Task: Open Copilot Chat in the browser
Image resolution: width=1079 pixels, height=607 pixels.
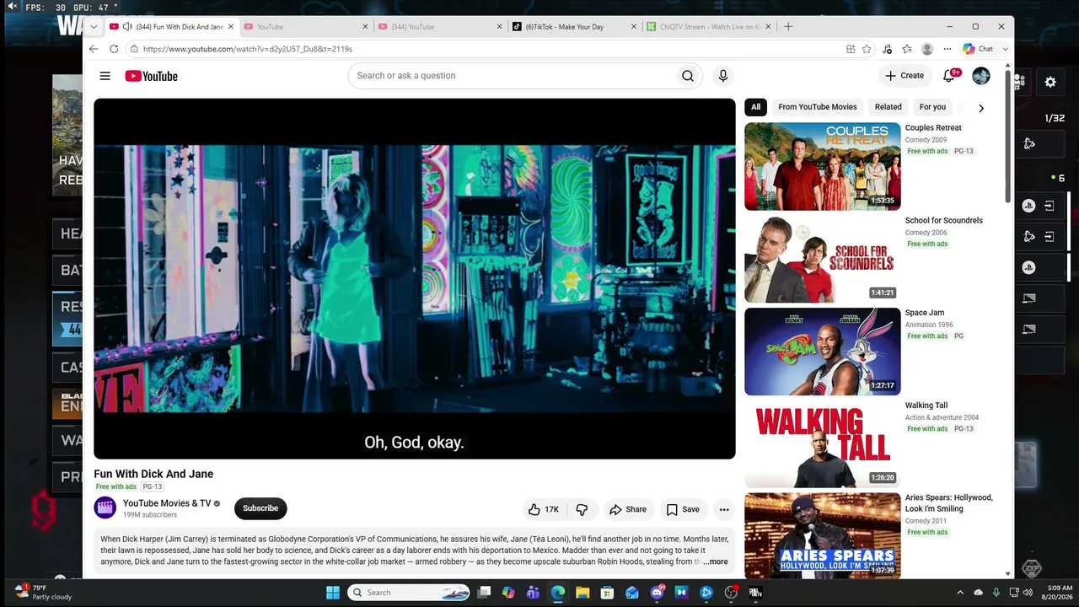Action: pos(979,49)
